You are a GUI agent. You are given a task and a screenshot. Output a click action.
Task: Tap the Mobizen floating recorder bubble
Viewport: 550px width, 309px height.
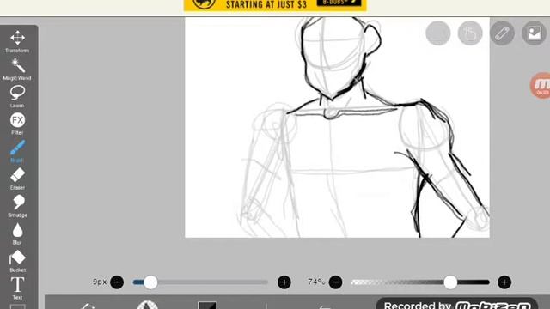pyautogui.click(x=541, y=86)
